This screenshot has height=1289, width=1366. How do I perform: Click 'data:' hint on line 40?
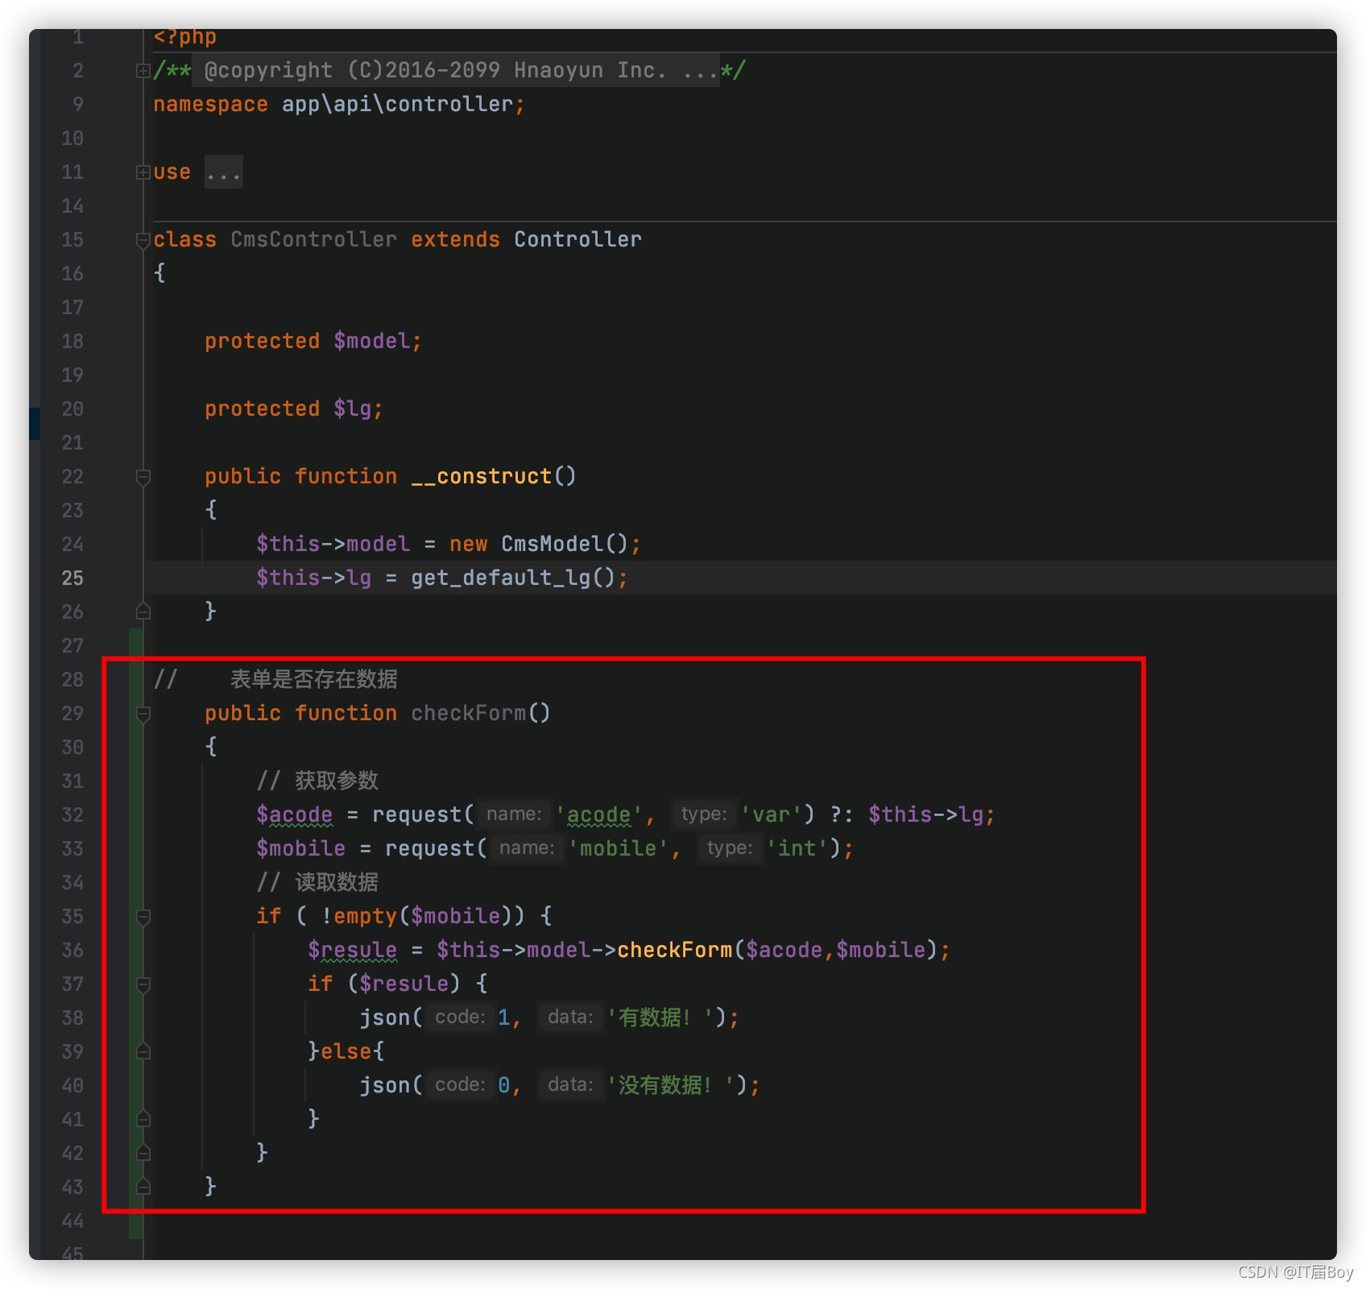[x=570, y=1085]
